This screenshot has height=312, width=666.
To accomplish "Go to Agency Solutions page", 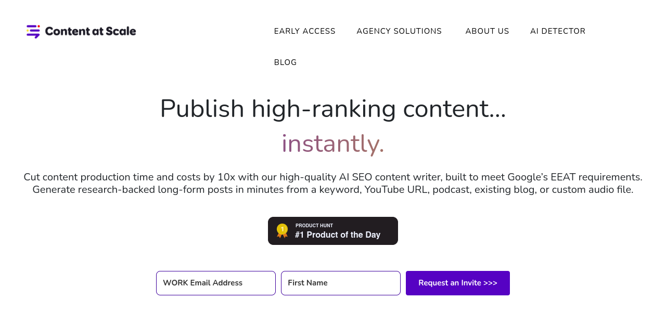I will 399,31.
